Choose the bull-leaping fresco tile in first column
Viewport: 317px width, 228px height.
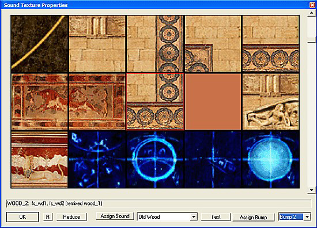tap(39, 102)
